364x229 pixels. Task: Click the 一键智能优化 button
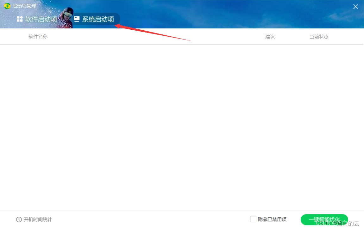tap(324, 220)
